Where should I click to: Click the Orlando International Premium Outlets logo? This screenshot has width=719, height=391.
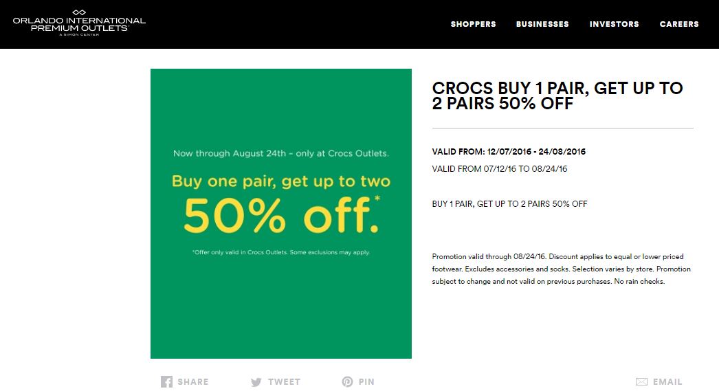coord(79,23)
